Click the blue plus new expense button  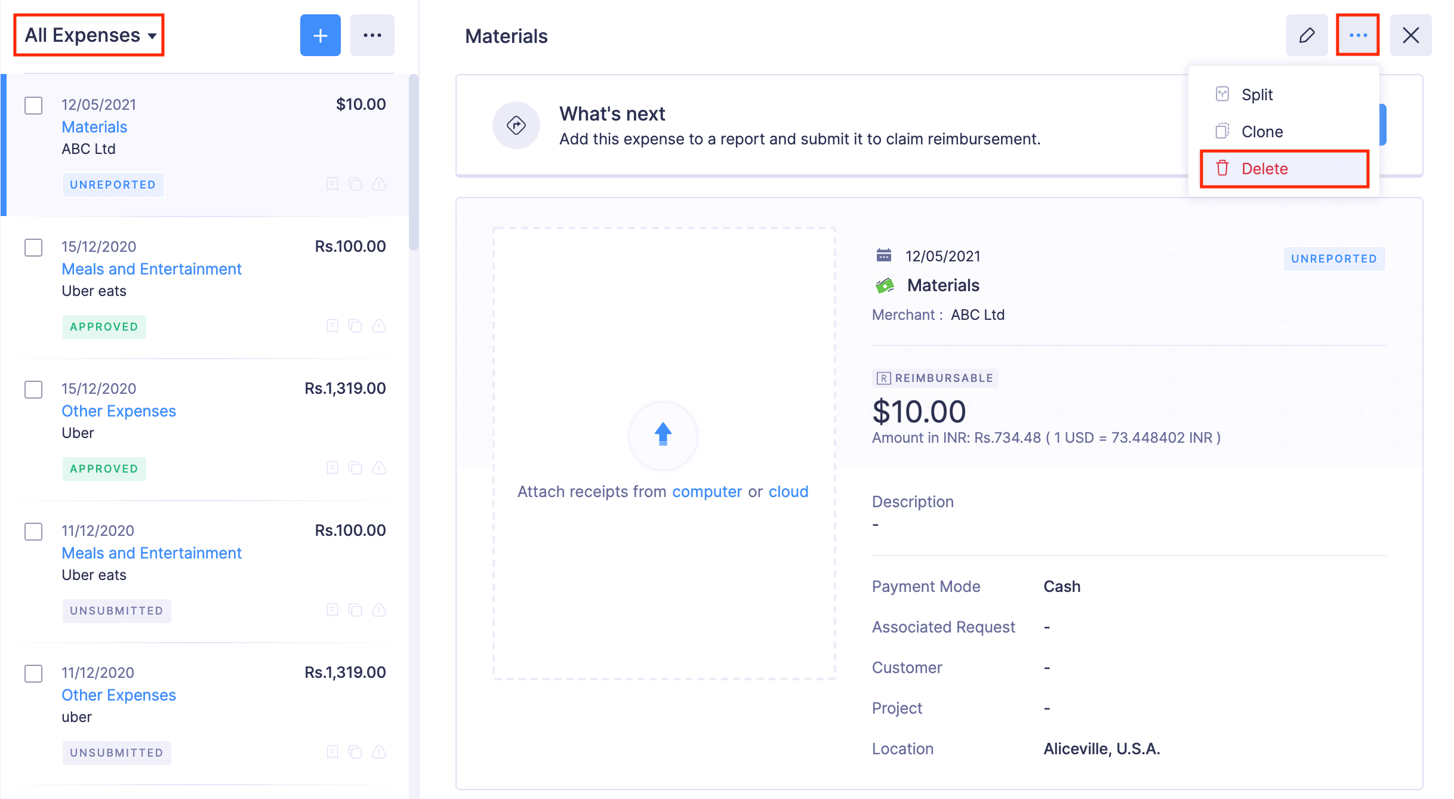[320, 36]
